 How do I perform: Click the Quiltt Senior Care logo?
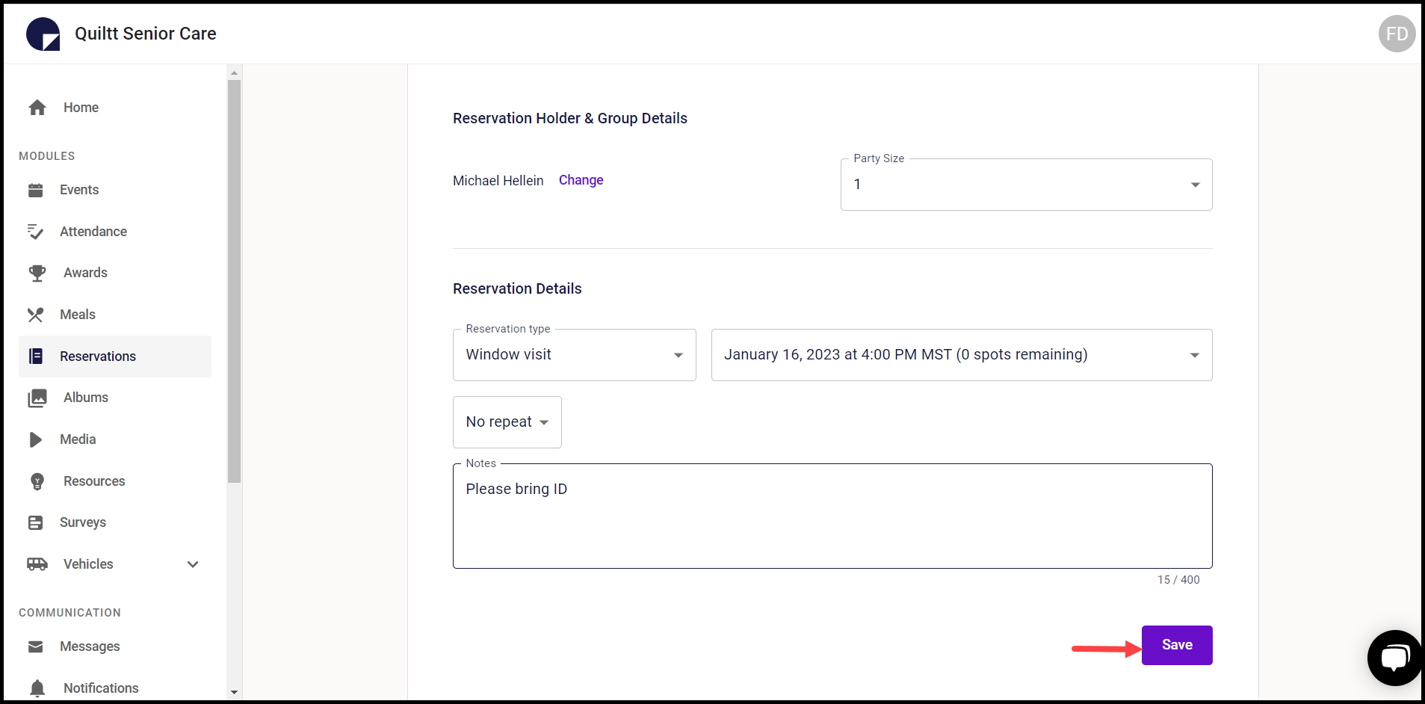tap(43, 33)
